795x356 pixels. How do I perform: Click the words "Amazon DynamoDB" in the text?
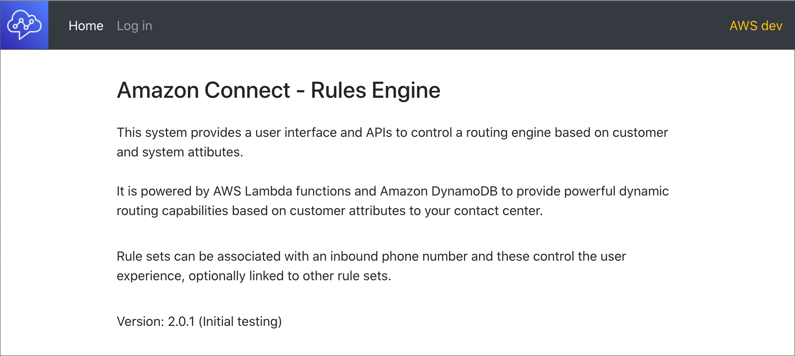pyautogui.click(x=439, y=191)
